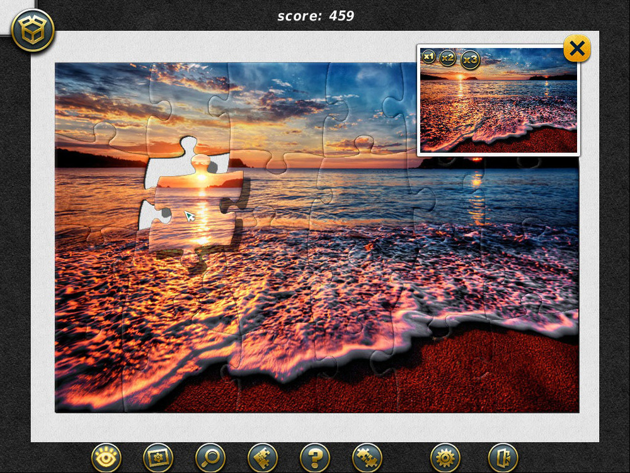Set the preview zoom to x1
Viewport: 630px width, 473px height.
(428, 57)
